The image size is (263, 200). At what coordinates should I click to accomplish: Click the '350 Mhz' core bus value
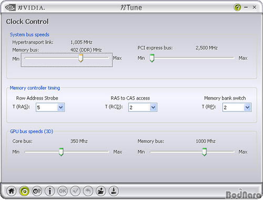click(x=79, y=141)
